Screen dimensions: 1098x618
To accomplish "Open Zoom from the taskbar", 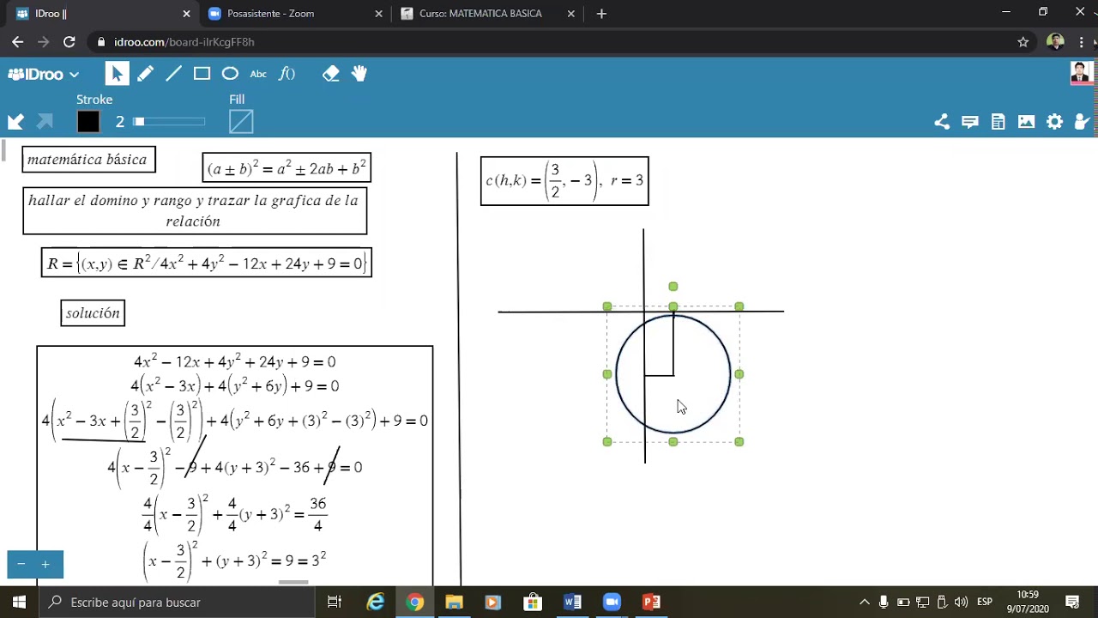I will (612, 602).
